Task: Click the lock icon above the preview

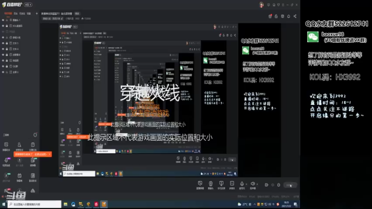Action: pyautogui.click(x=276, y=16)
